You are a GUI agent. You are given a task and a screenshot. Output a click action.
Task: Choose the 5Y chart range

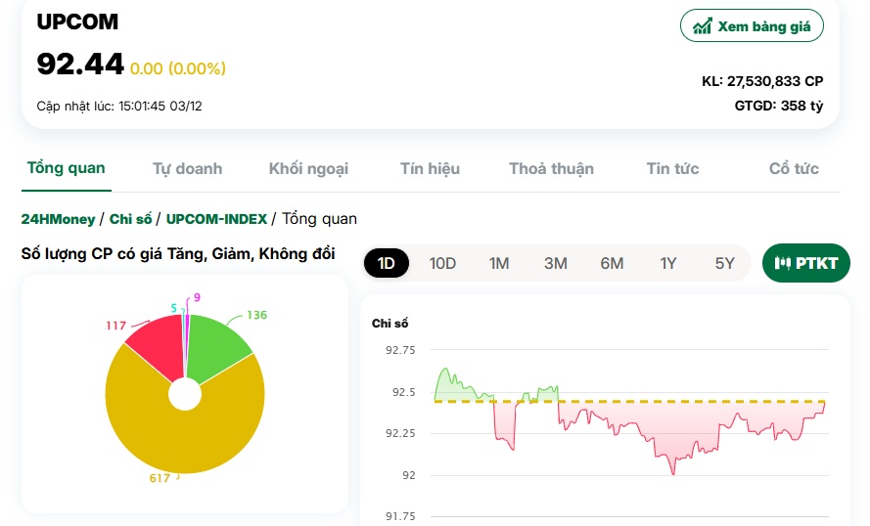tap(724, 263)
